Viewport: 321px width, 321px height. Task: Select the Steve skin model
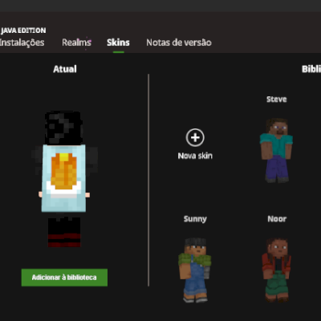coord(277,150)
